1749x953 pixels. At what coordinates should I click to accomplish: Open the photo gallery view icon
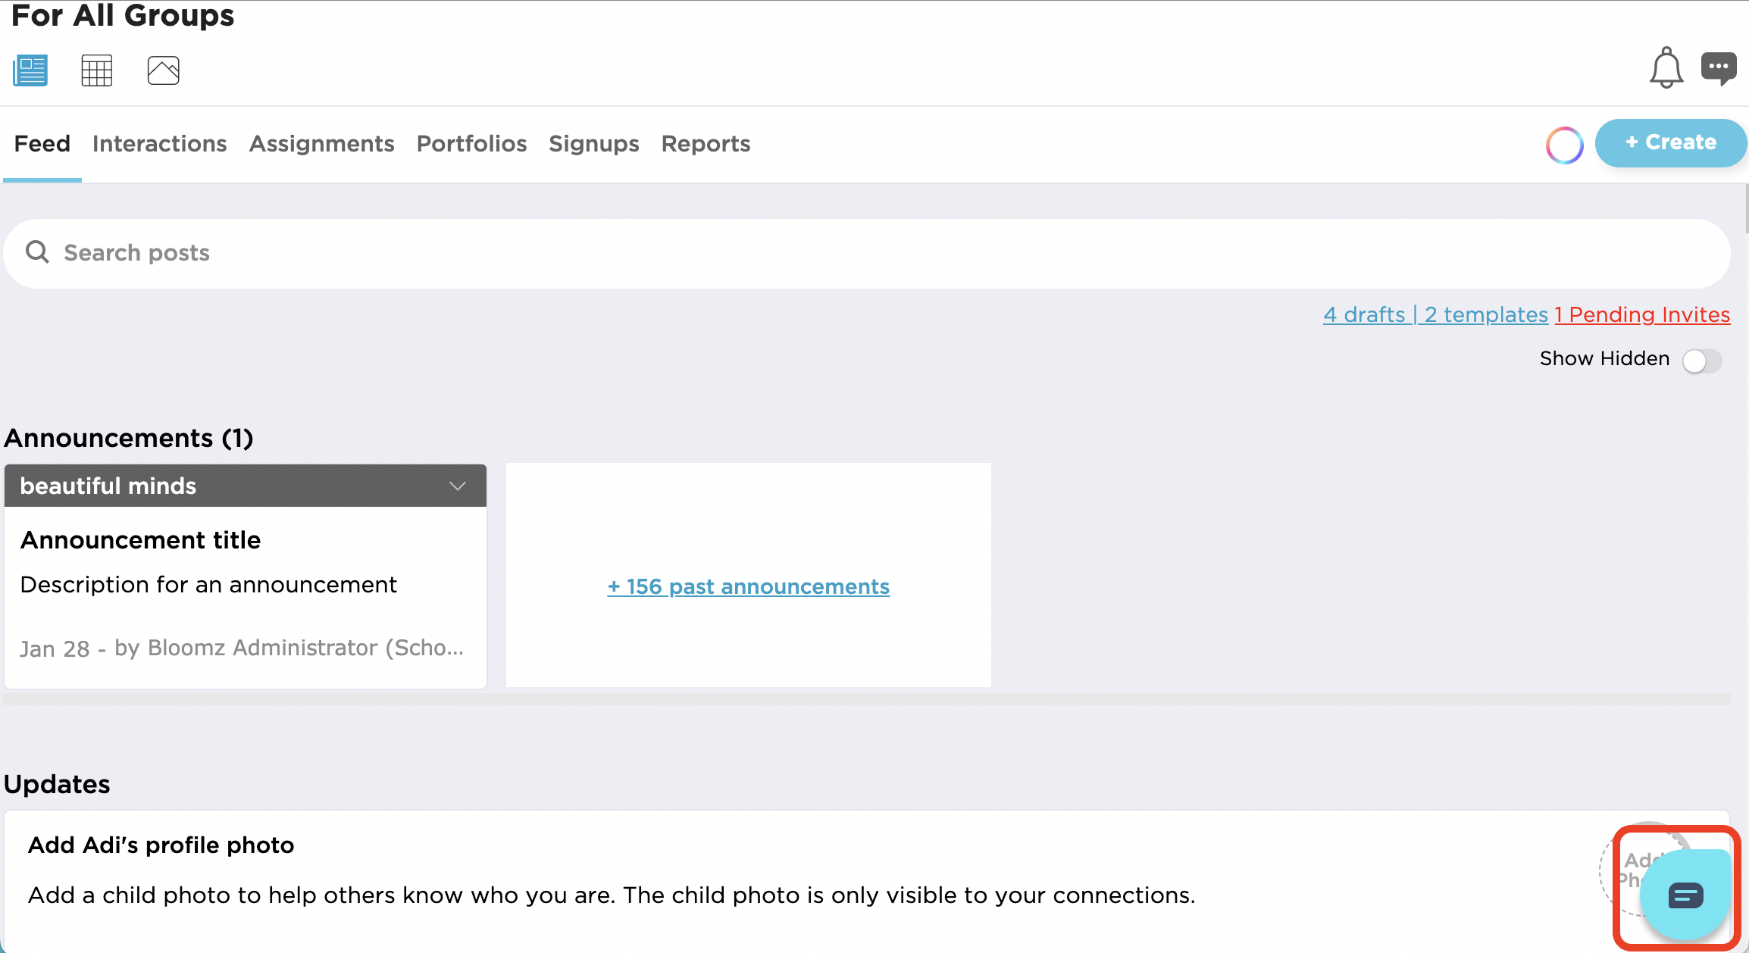point(163,70)
